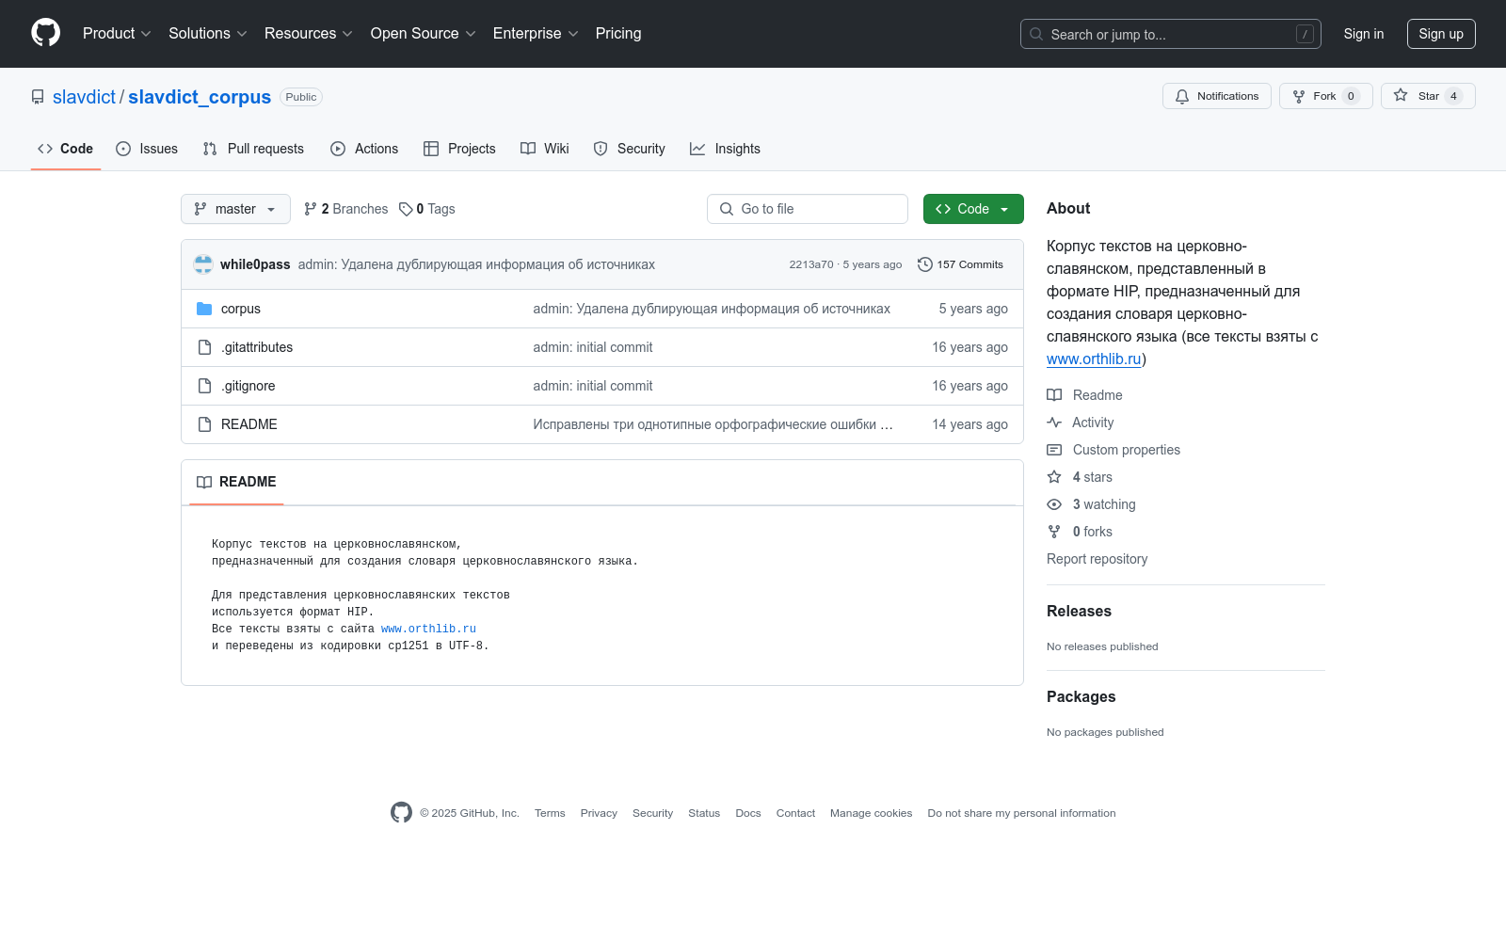Click Manage cookies in footer

click(871, 813)
